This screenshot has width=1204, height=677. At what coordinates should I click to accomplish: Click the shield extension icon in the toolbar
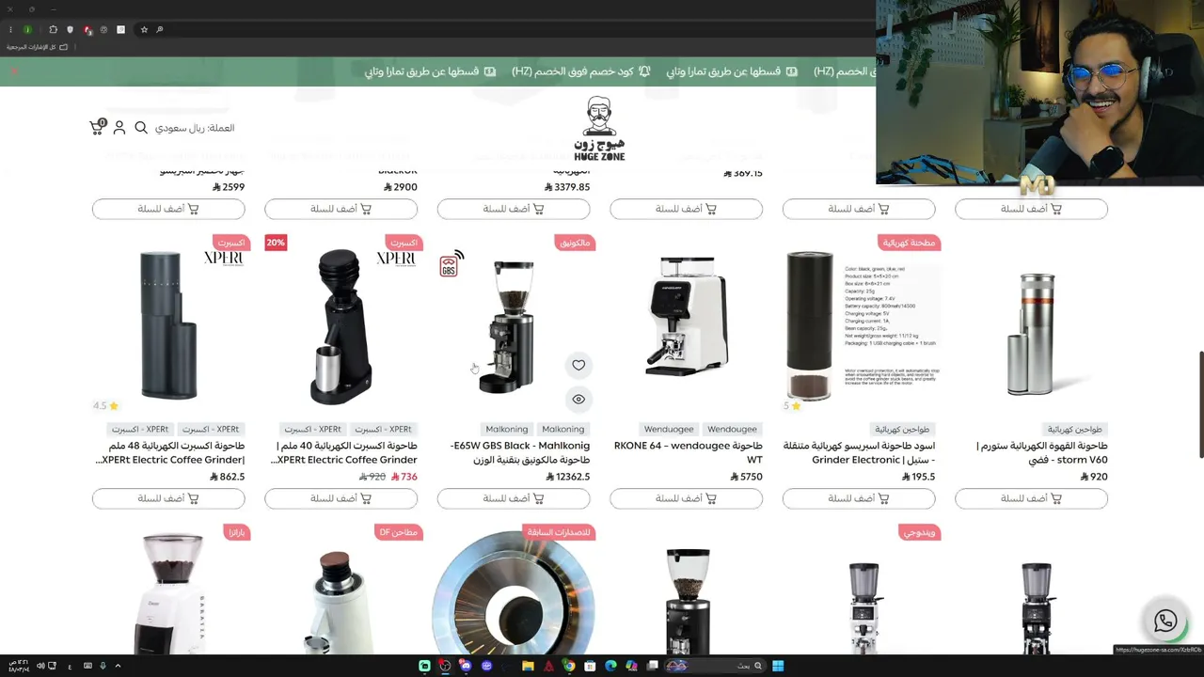[70, 30]
